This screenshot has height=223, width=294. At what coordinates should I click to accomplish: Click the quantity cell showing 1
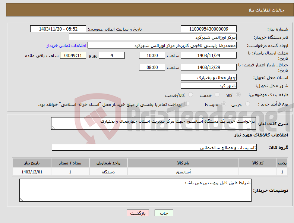pyautogui.click(x=70, y=172)
